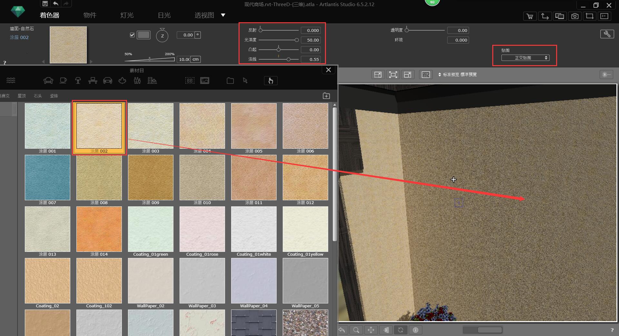
Task: Open the media store cart icon
Action: 530,16
